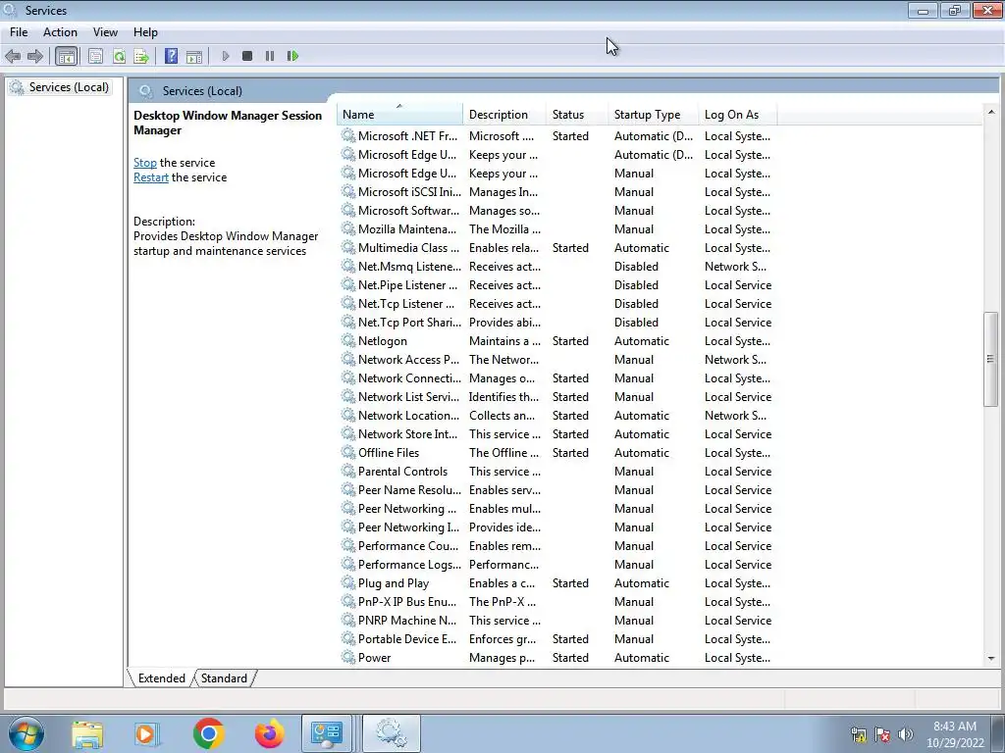Open Google Chrome from the taskbar
Image resolution: width=1005 pixels, height=753 pixels.
[208, 733]
